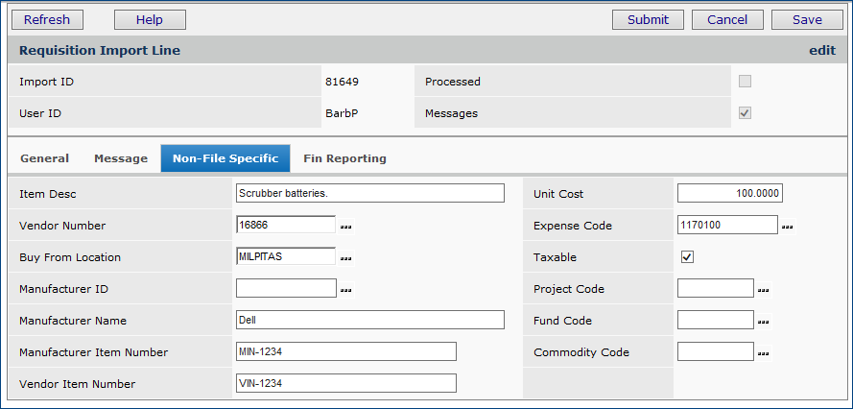The height and width of the screenshot is (409, 853).
Task: Toggle the Processed checkbox
Action: (745, 82)
